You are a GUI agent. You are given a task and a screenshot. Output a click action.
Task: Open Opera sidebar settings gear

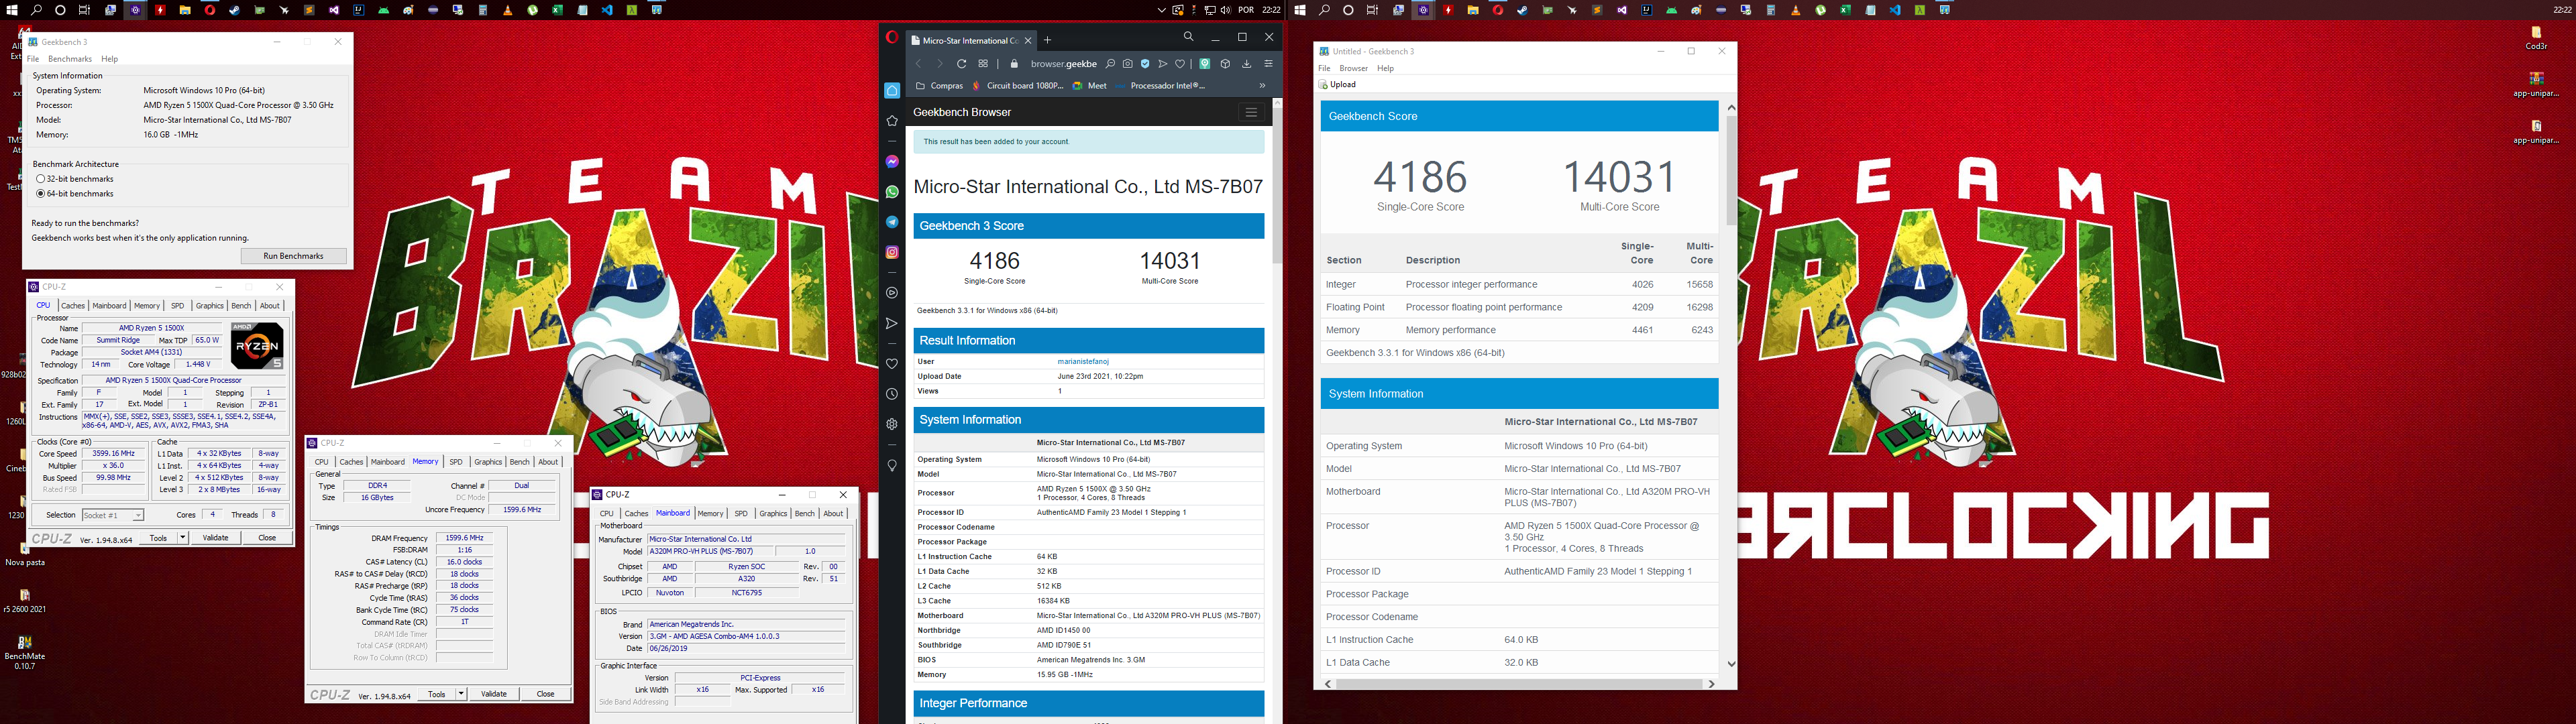pyautogui.click(x=892, y=424)
